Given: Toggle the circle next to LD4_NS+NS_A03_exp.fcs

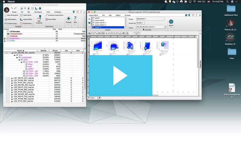Looking at the screenshot, I should [x=7, y=94].
